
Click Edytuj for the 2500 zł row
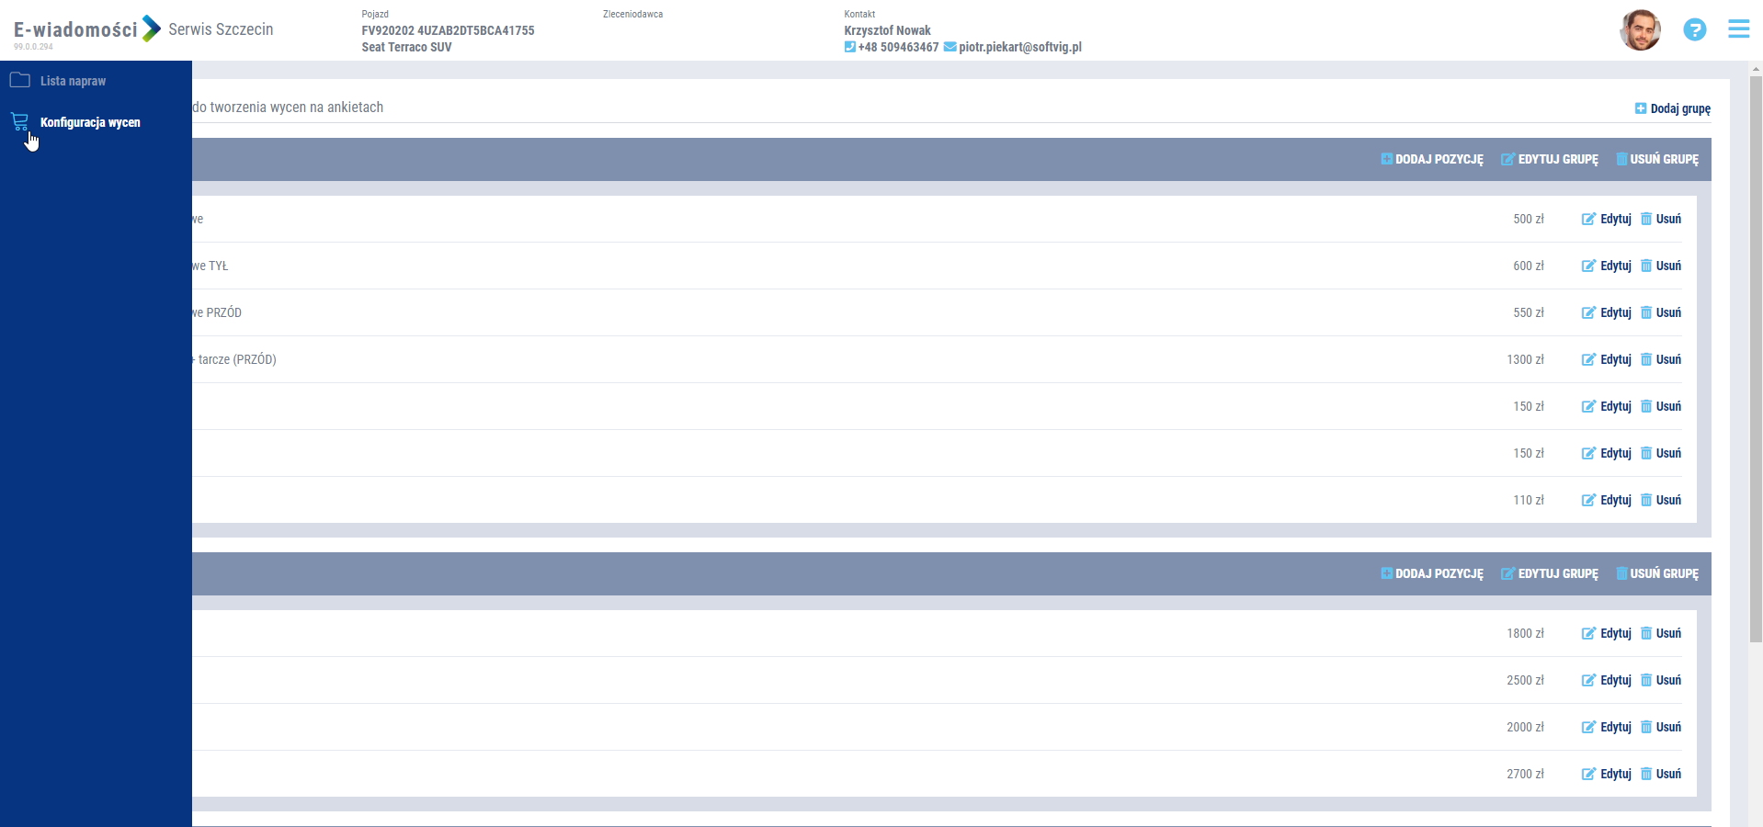point(1615,680)
